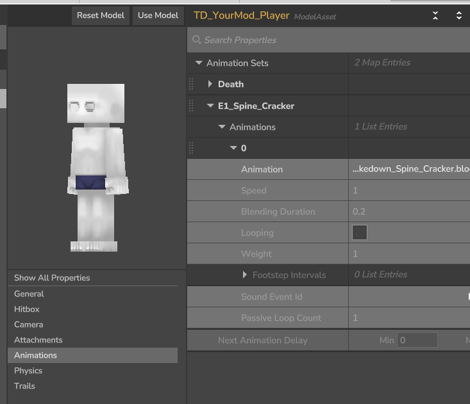Image resolution: width=470 pixels, height=404 pixels.
Task: Click the expand all properties icon
Action: 459,15
